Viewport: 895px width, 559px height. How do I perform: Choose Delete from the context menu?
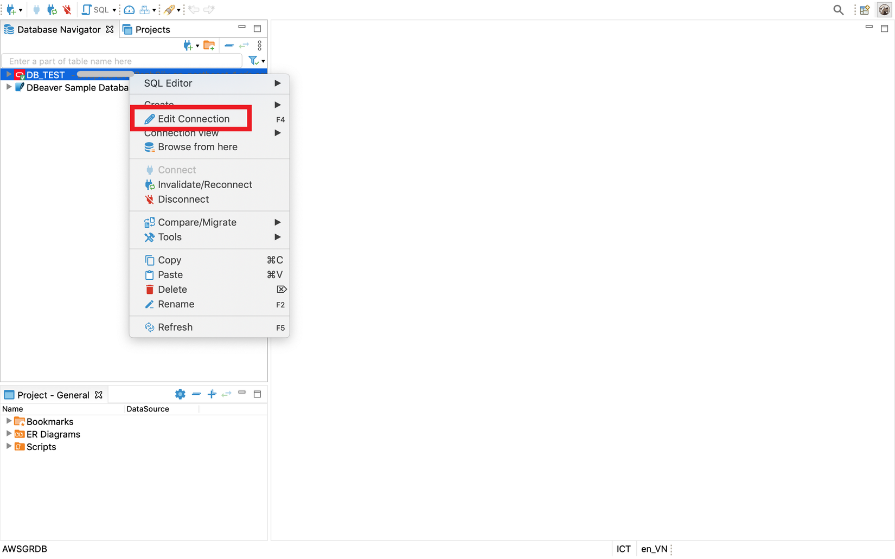209,290
